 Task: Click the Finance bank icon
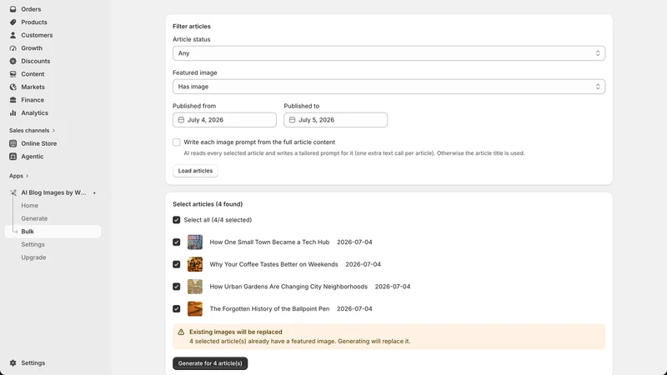pos(13,100)
